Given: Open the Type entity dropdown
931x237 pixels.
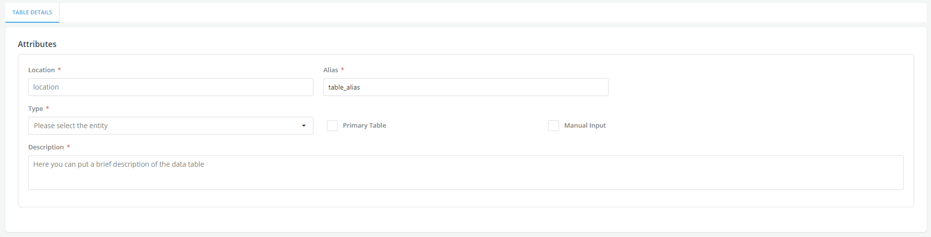Looking at the screenshot, I should coord(170,126).
